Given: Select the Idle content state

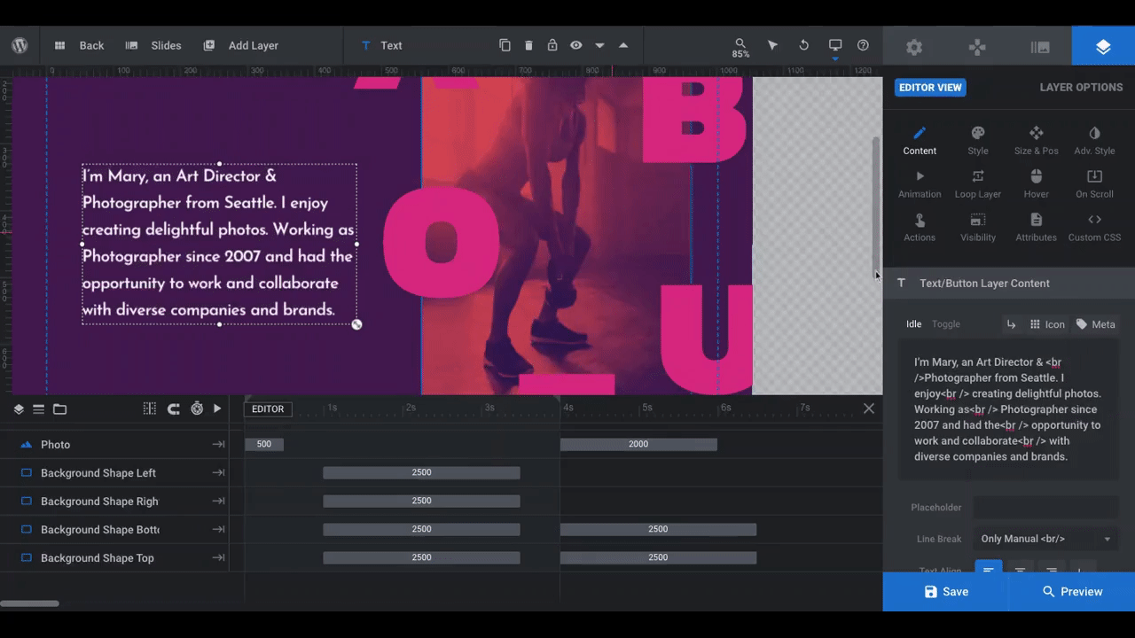Looking at the screenshot, I should click(x=913, y=324).
